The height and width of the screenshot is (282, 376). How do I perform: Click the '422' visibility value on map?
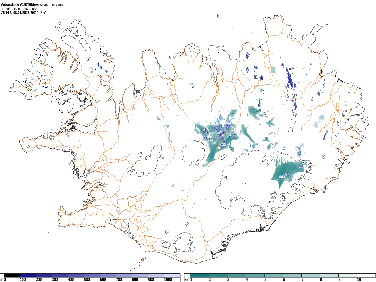(223, 145)
